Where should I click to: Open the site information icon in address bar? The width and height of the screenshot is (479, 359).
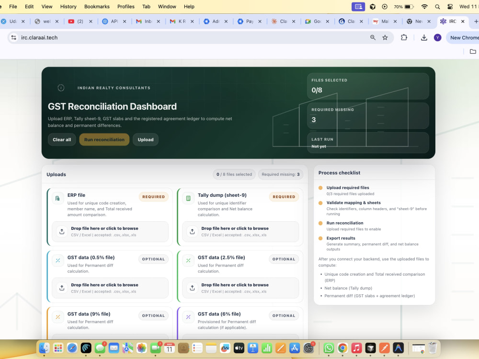(x=14, y=37)
